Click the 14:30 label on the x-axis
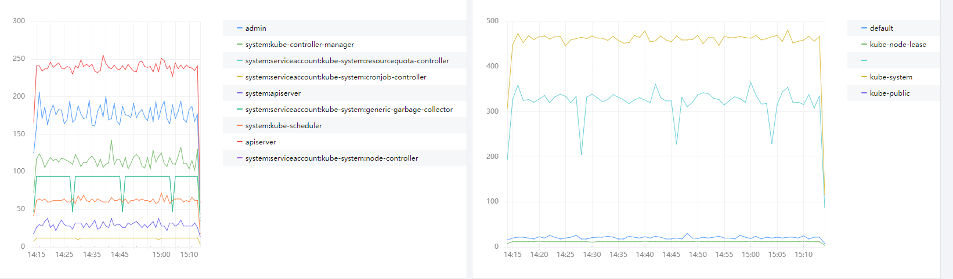 592,255
